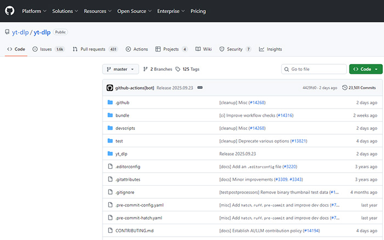Open the green Code dropdown button
Screen dimensions: 384x240
(365, 69)
